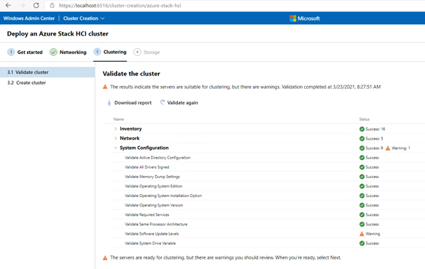Viewport: 425px width, 269px height.
Task: Click System Configuration warning triangle icon
Action: (x=388, y=148)
